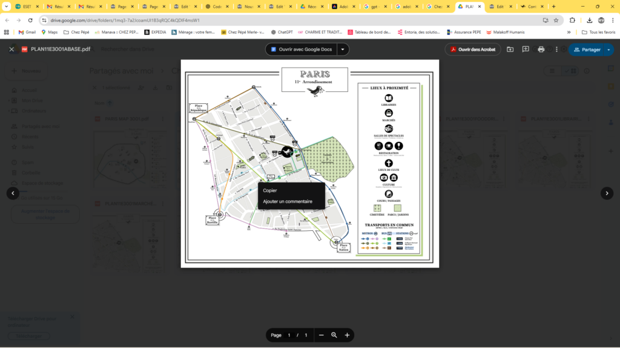Screen dimensions: 620x348
Task: Expand the dropdown beside Ouvrir avec Google Docs
Action: 343,50
